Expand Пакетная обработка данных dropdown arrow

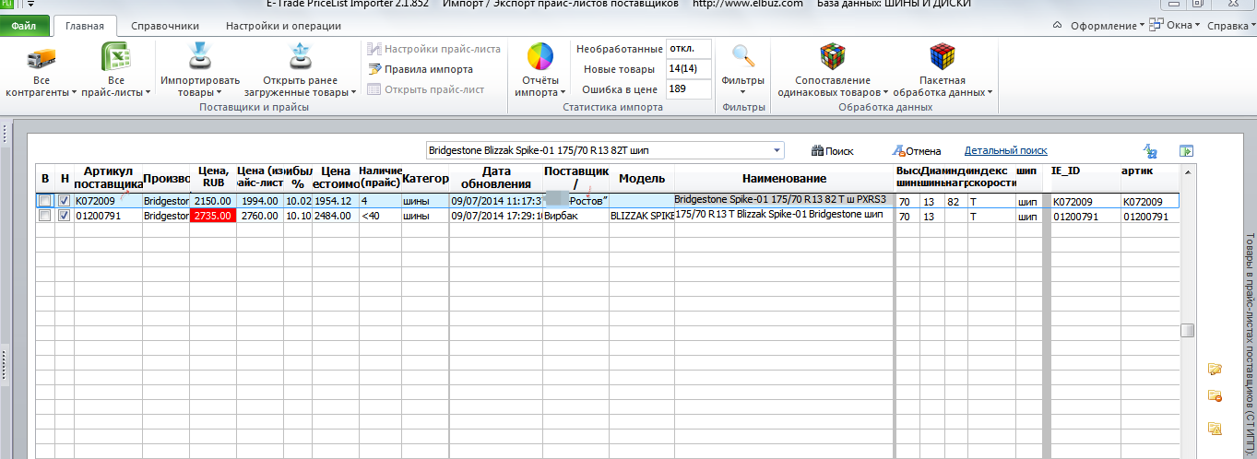click(x=990, y=93)
